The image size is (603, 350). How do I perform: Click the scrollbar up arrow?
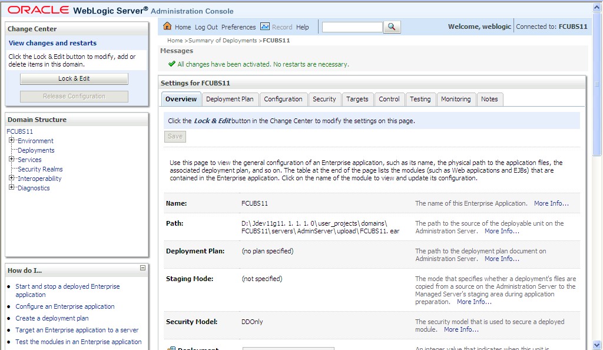click(x=597, y=7)
